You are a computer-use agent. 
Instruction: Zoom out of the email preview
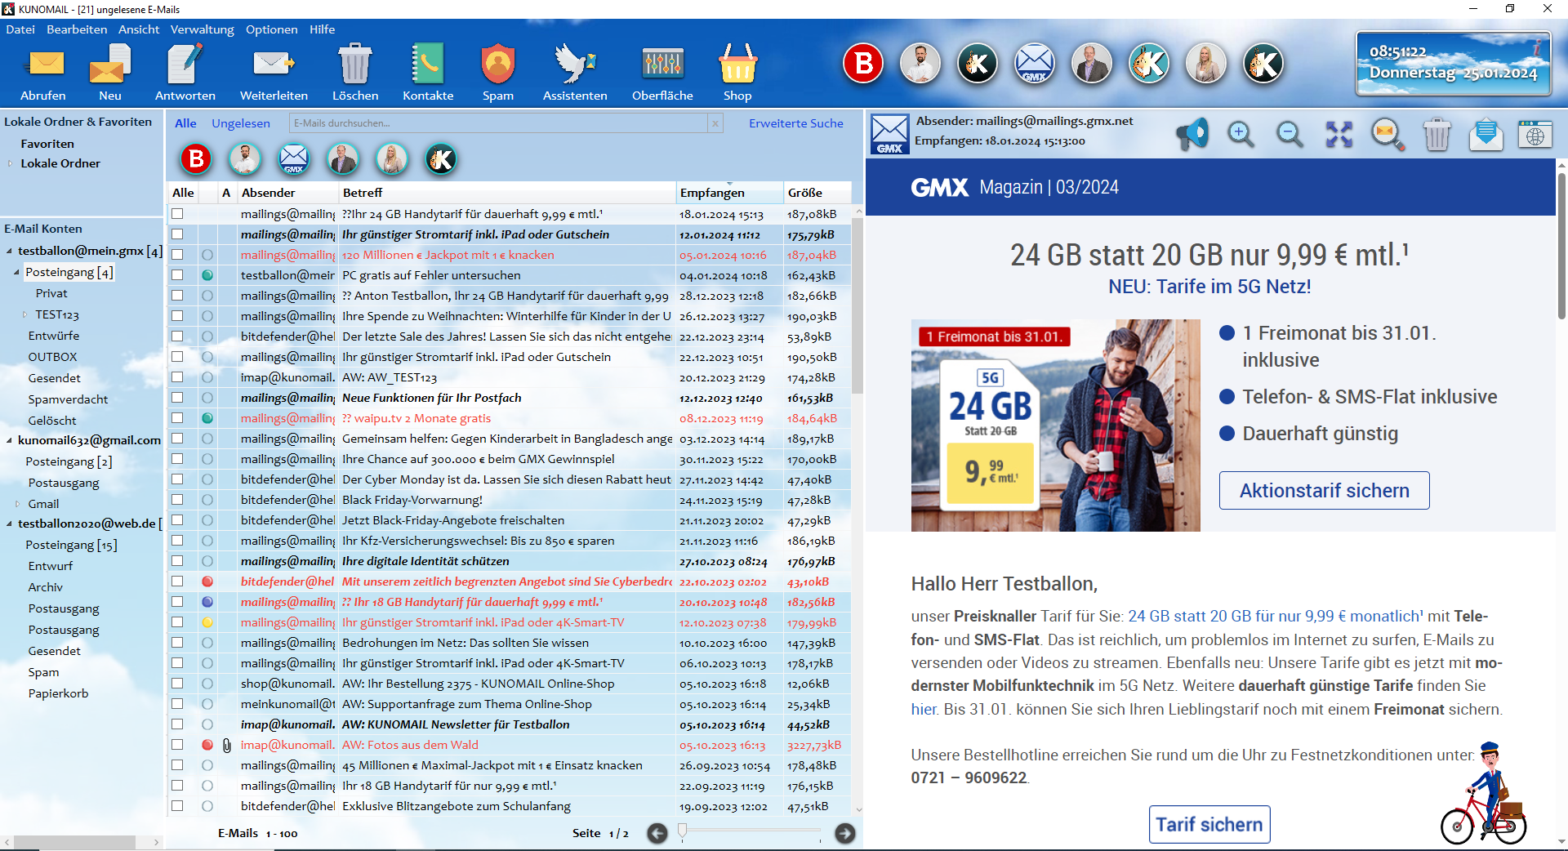pyautogui.click(x=1290, y=134)
